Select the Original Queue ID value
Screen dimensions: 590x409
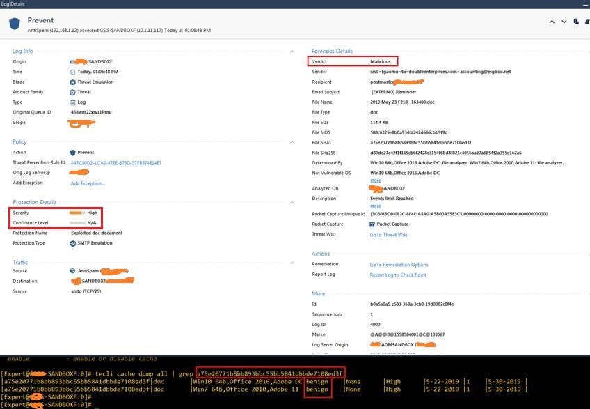point(91,112)
